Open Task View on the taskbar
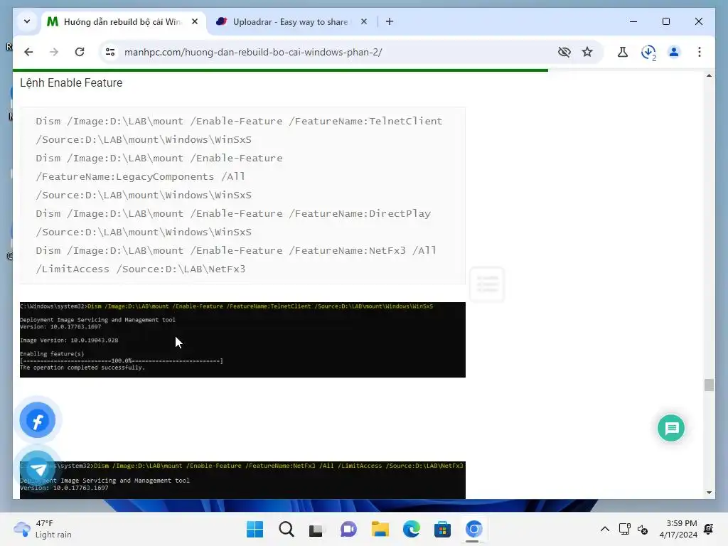Screen dimensions: 728x546 point(316,529)
